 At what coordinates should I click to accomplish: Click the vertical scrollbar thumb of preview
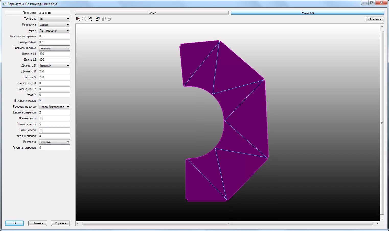pyautogui.click(x=382, y=123)
